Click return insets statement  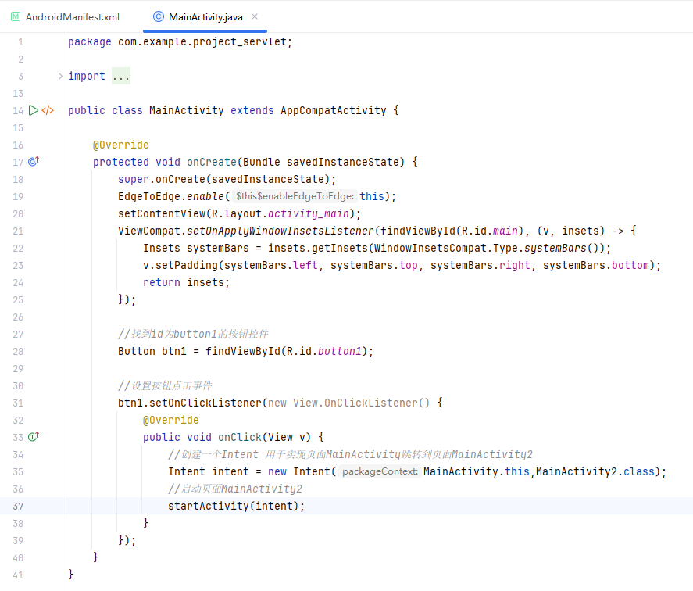click(186, 282)
